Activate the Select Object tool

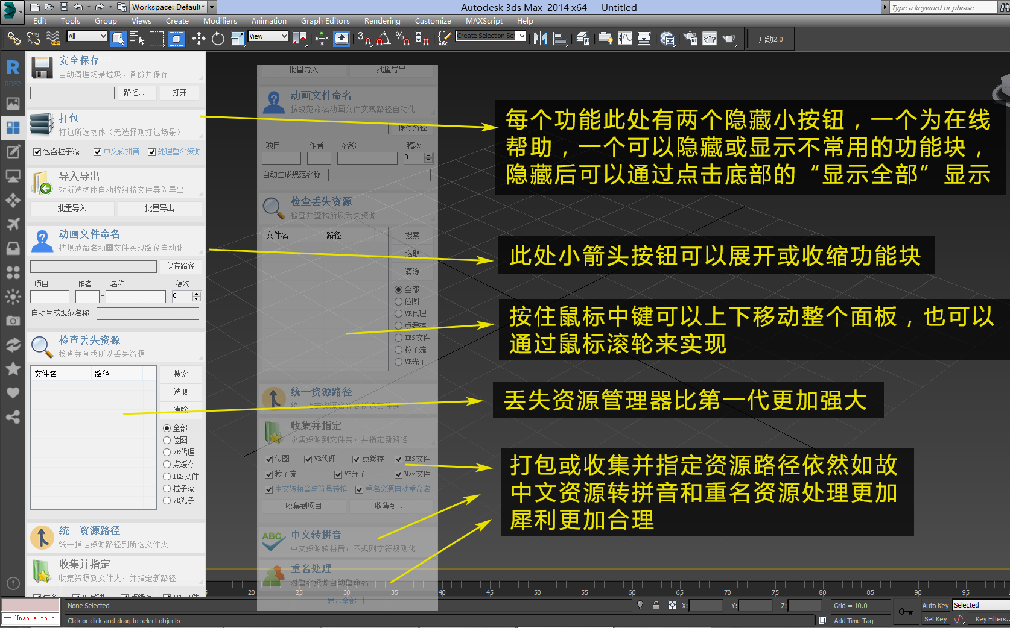(x=118, y=39)
